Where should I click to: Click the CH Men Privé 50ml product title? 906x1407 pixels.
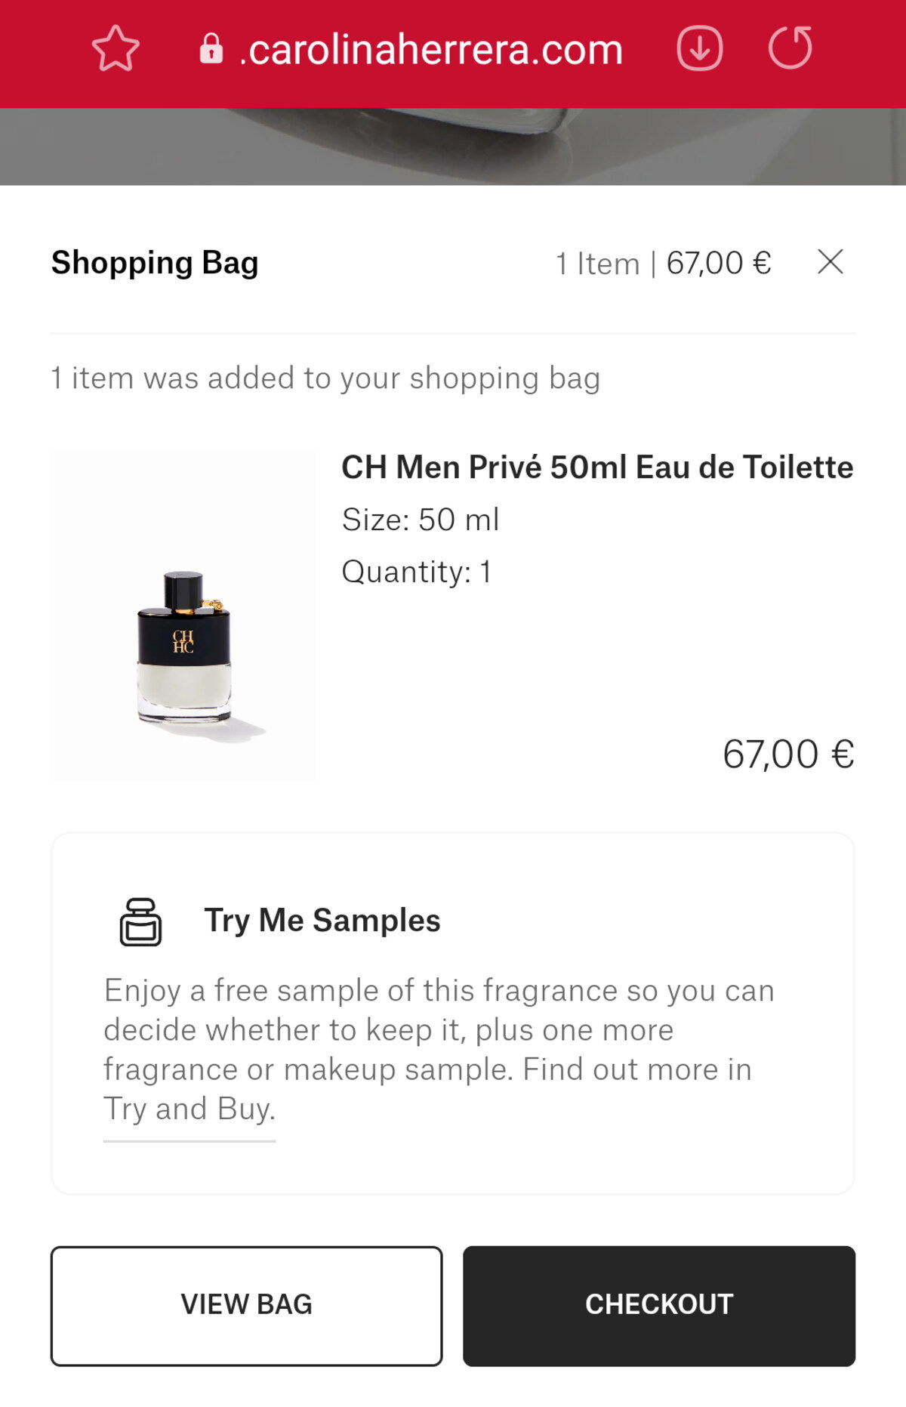pyautogui.click(x=596, y=467)
